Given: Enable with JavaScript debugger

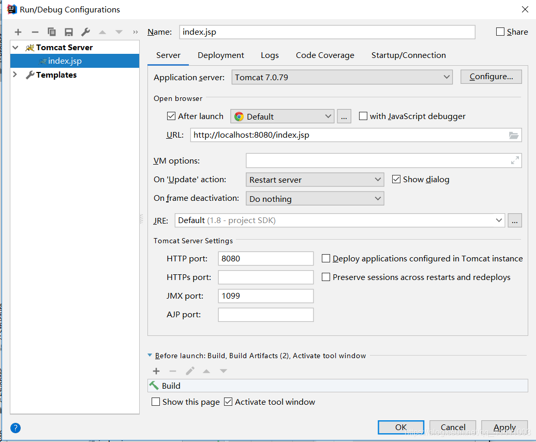Looking at the screenshot, I should pyautogui.click(x=363, y=116).
